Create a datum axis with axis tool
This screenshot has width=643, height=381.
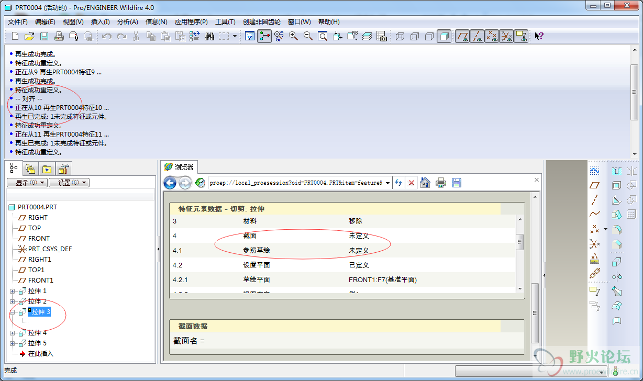(x=594, y=199)
